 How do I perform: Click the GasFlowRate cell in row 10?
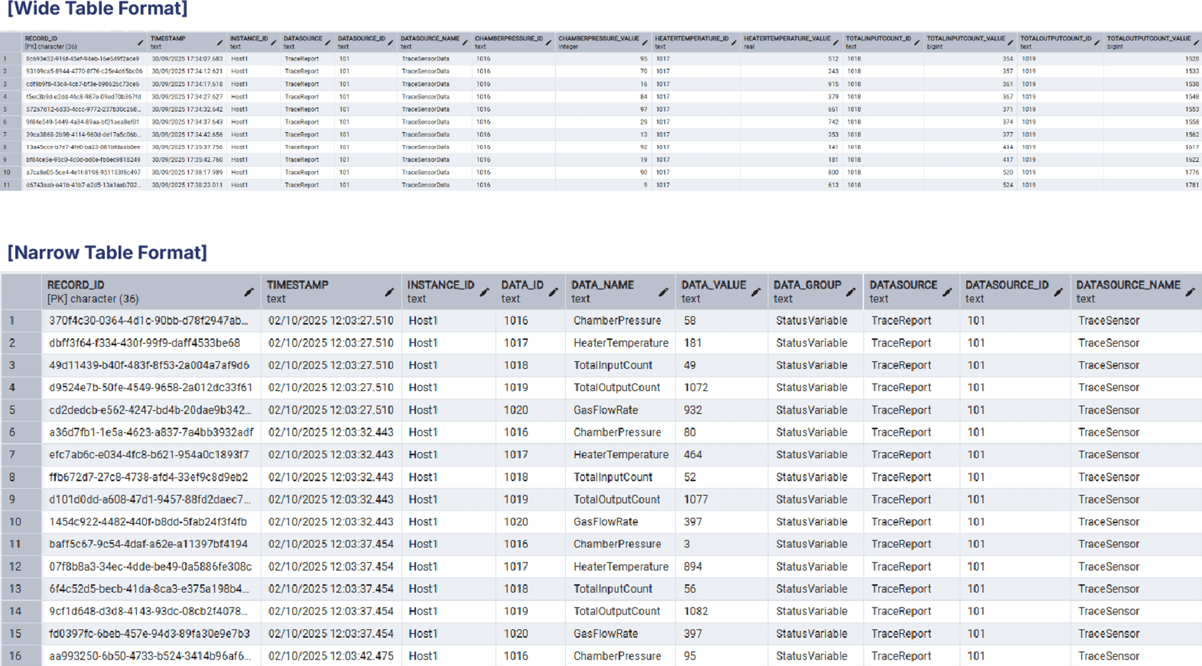coord(605,522)
